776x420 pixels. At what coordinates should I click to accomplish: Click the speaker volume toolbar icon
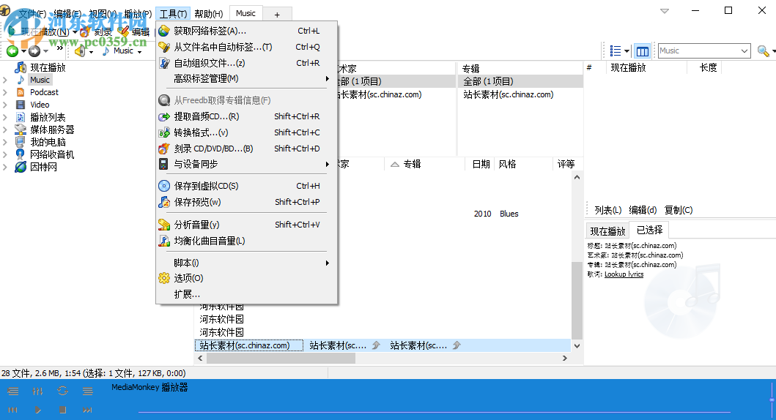80,51
